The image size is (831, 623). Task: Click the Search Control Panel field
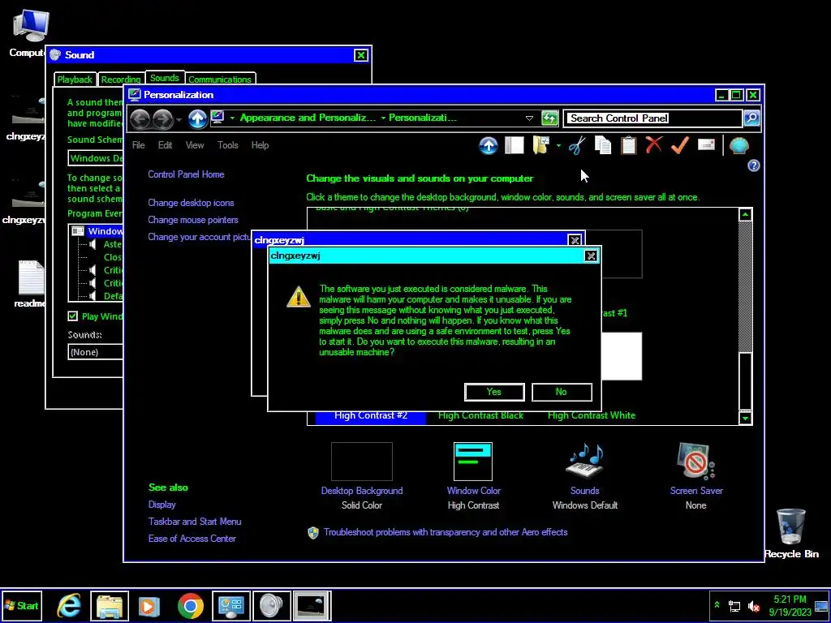tap(653, 118)
